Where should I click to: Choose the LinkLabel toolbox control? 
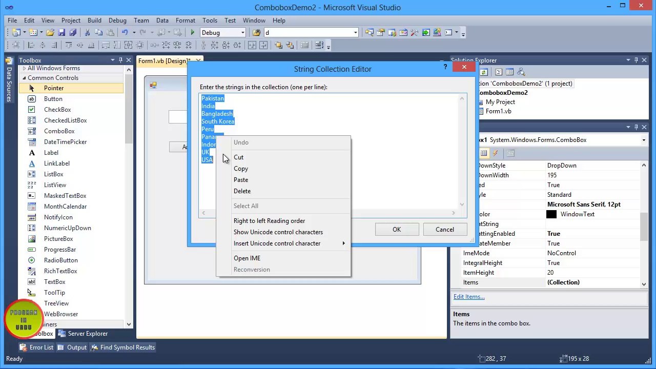(57, 163)
